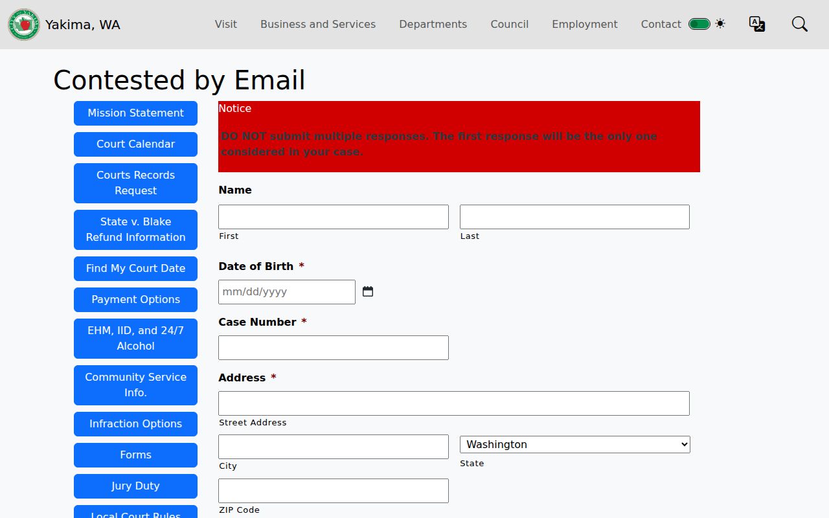Click the ZIP Code field
This screenshot has height=518, width=829.
[334, 491]
